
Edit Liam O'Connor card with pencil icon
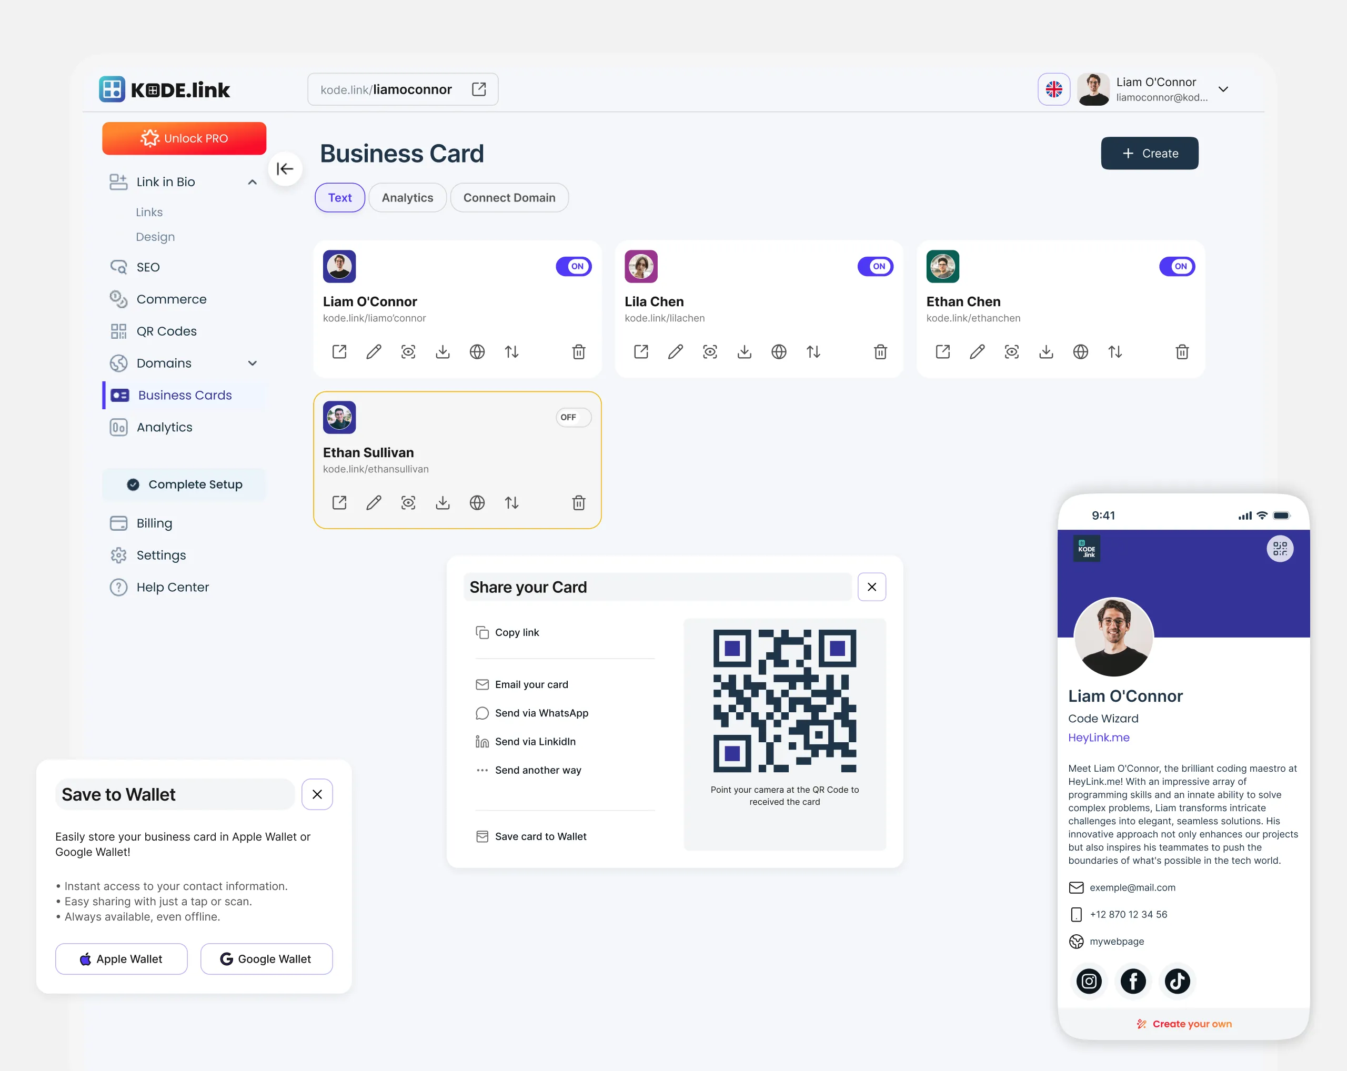point(374,351)
